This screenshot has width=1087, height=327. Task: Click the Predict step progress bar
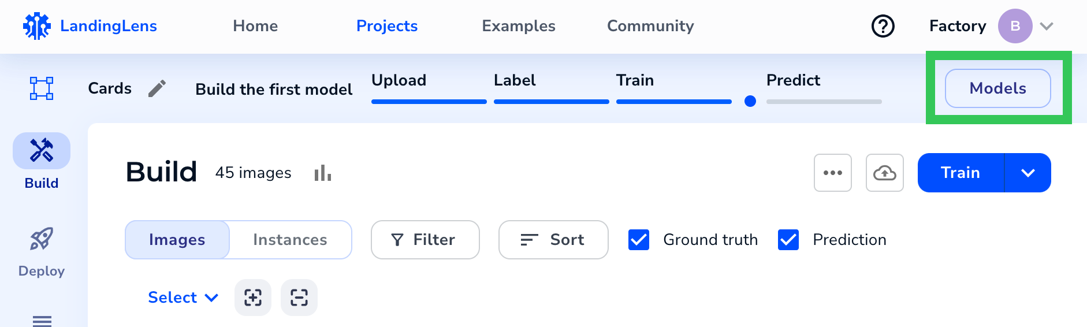click(824, 101)
